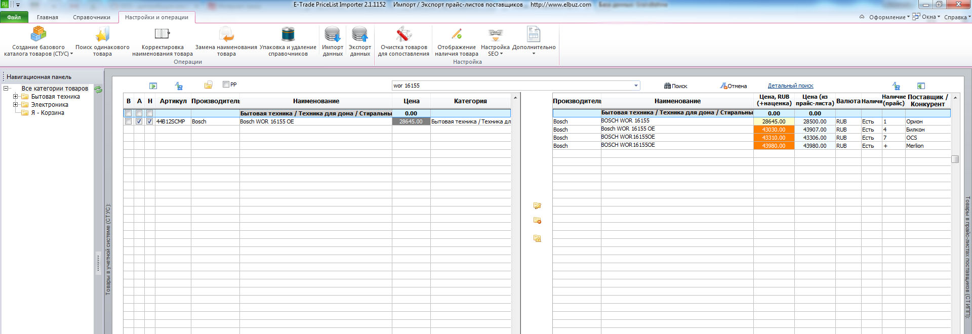Refresh the category tree in navigation panel

tap(98, 89)
